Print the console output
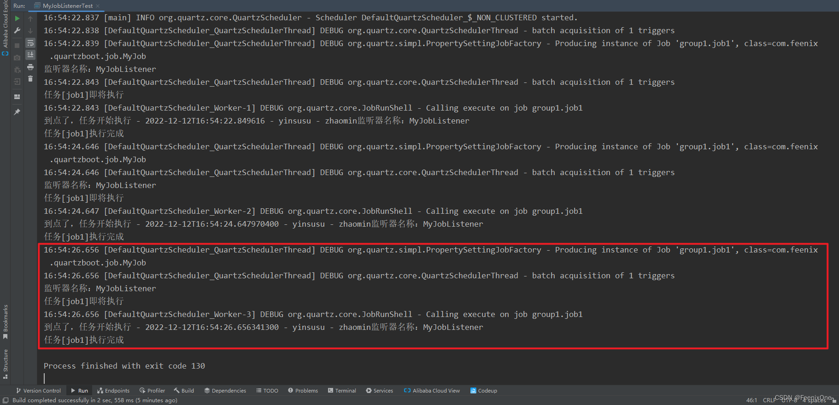 [30, 67]
